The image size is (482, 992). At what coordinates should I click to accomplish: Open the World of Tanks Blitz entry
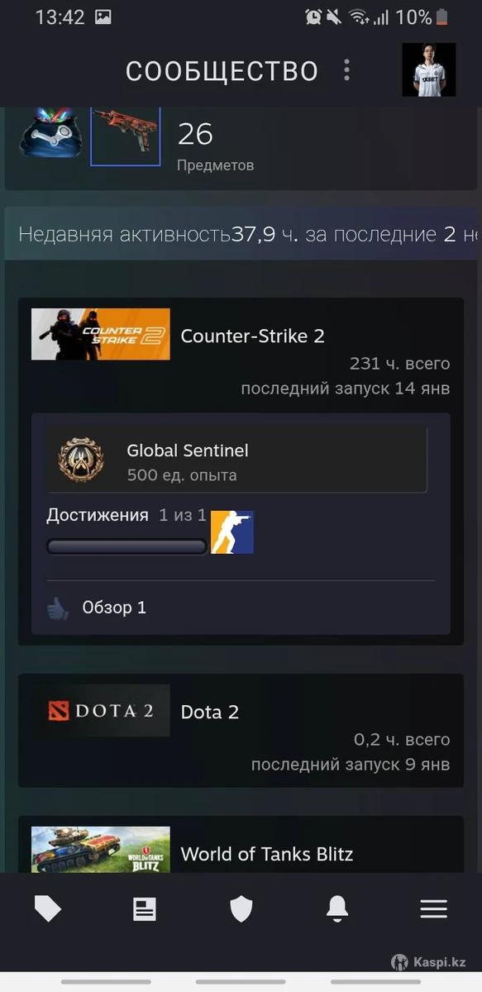(241, 845)
